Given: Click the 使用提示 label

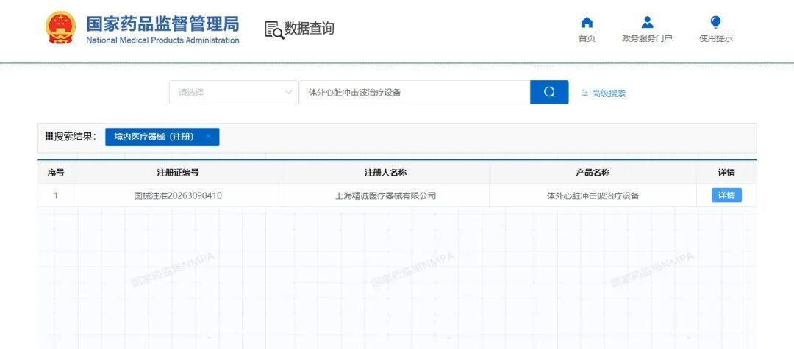Looking at the screenshot, I should coord(715,38).
